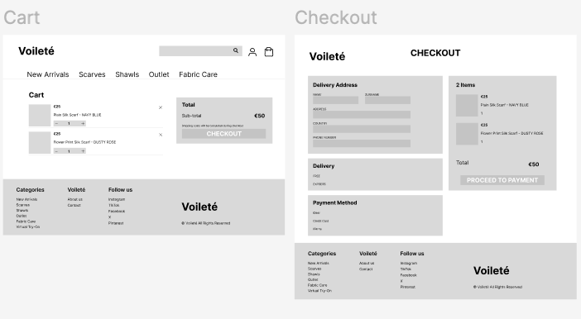Click Contact link in Cart footer
This screenshot has height=319, width=581.
click(74, 205)
